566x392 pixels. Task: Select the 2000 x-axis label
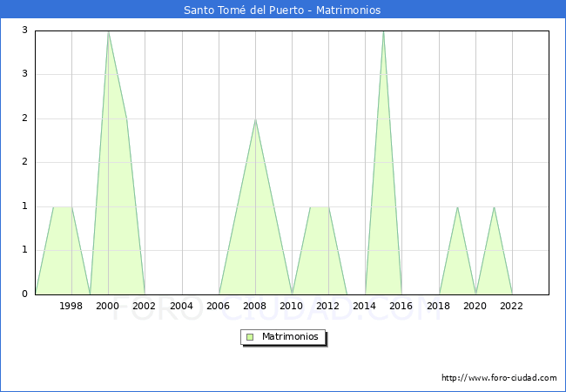pos(107,306)
